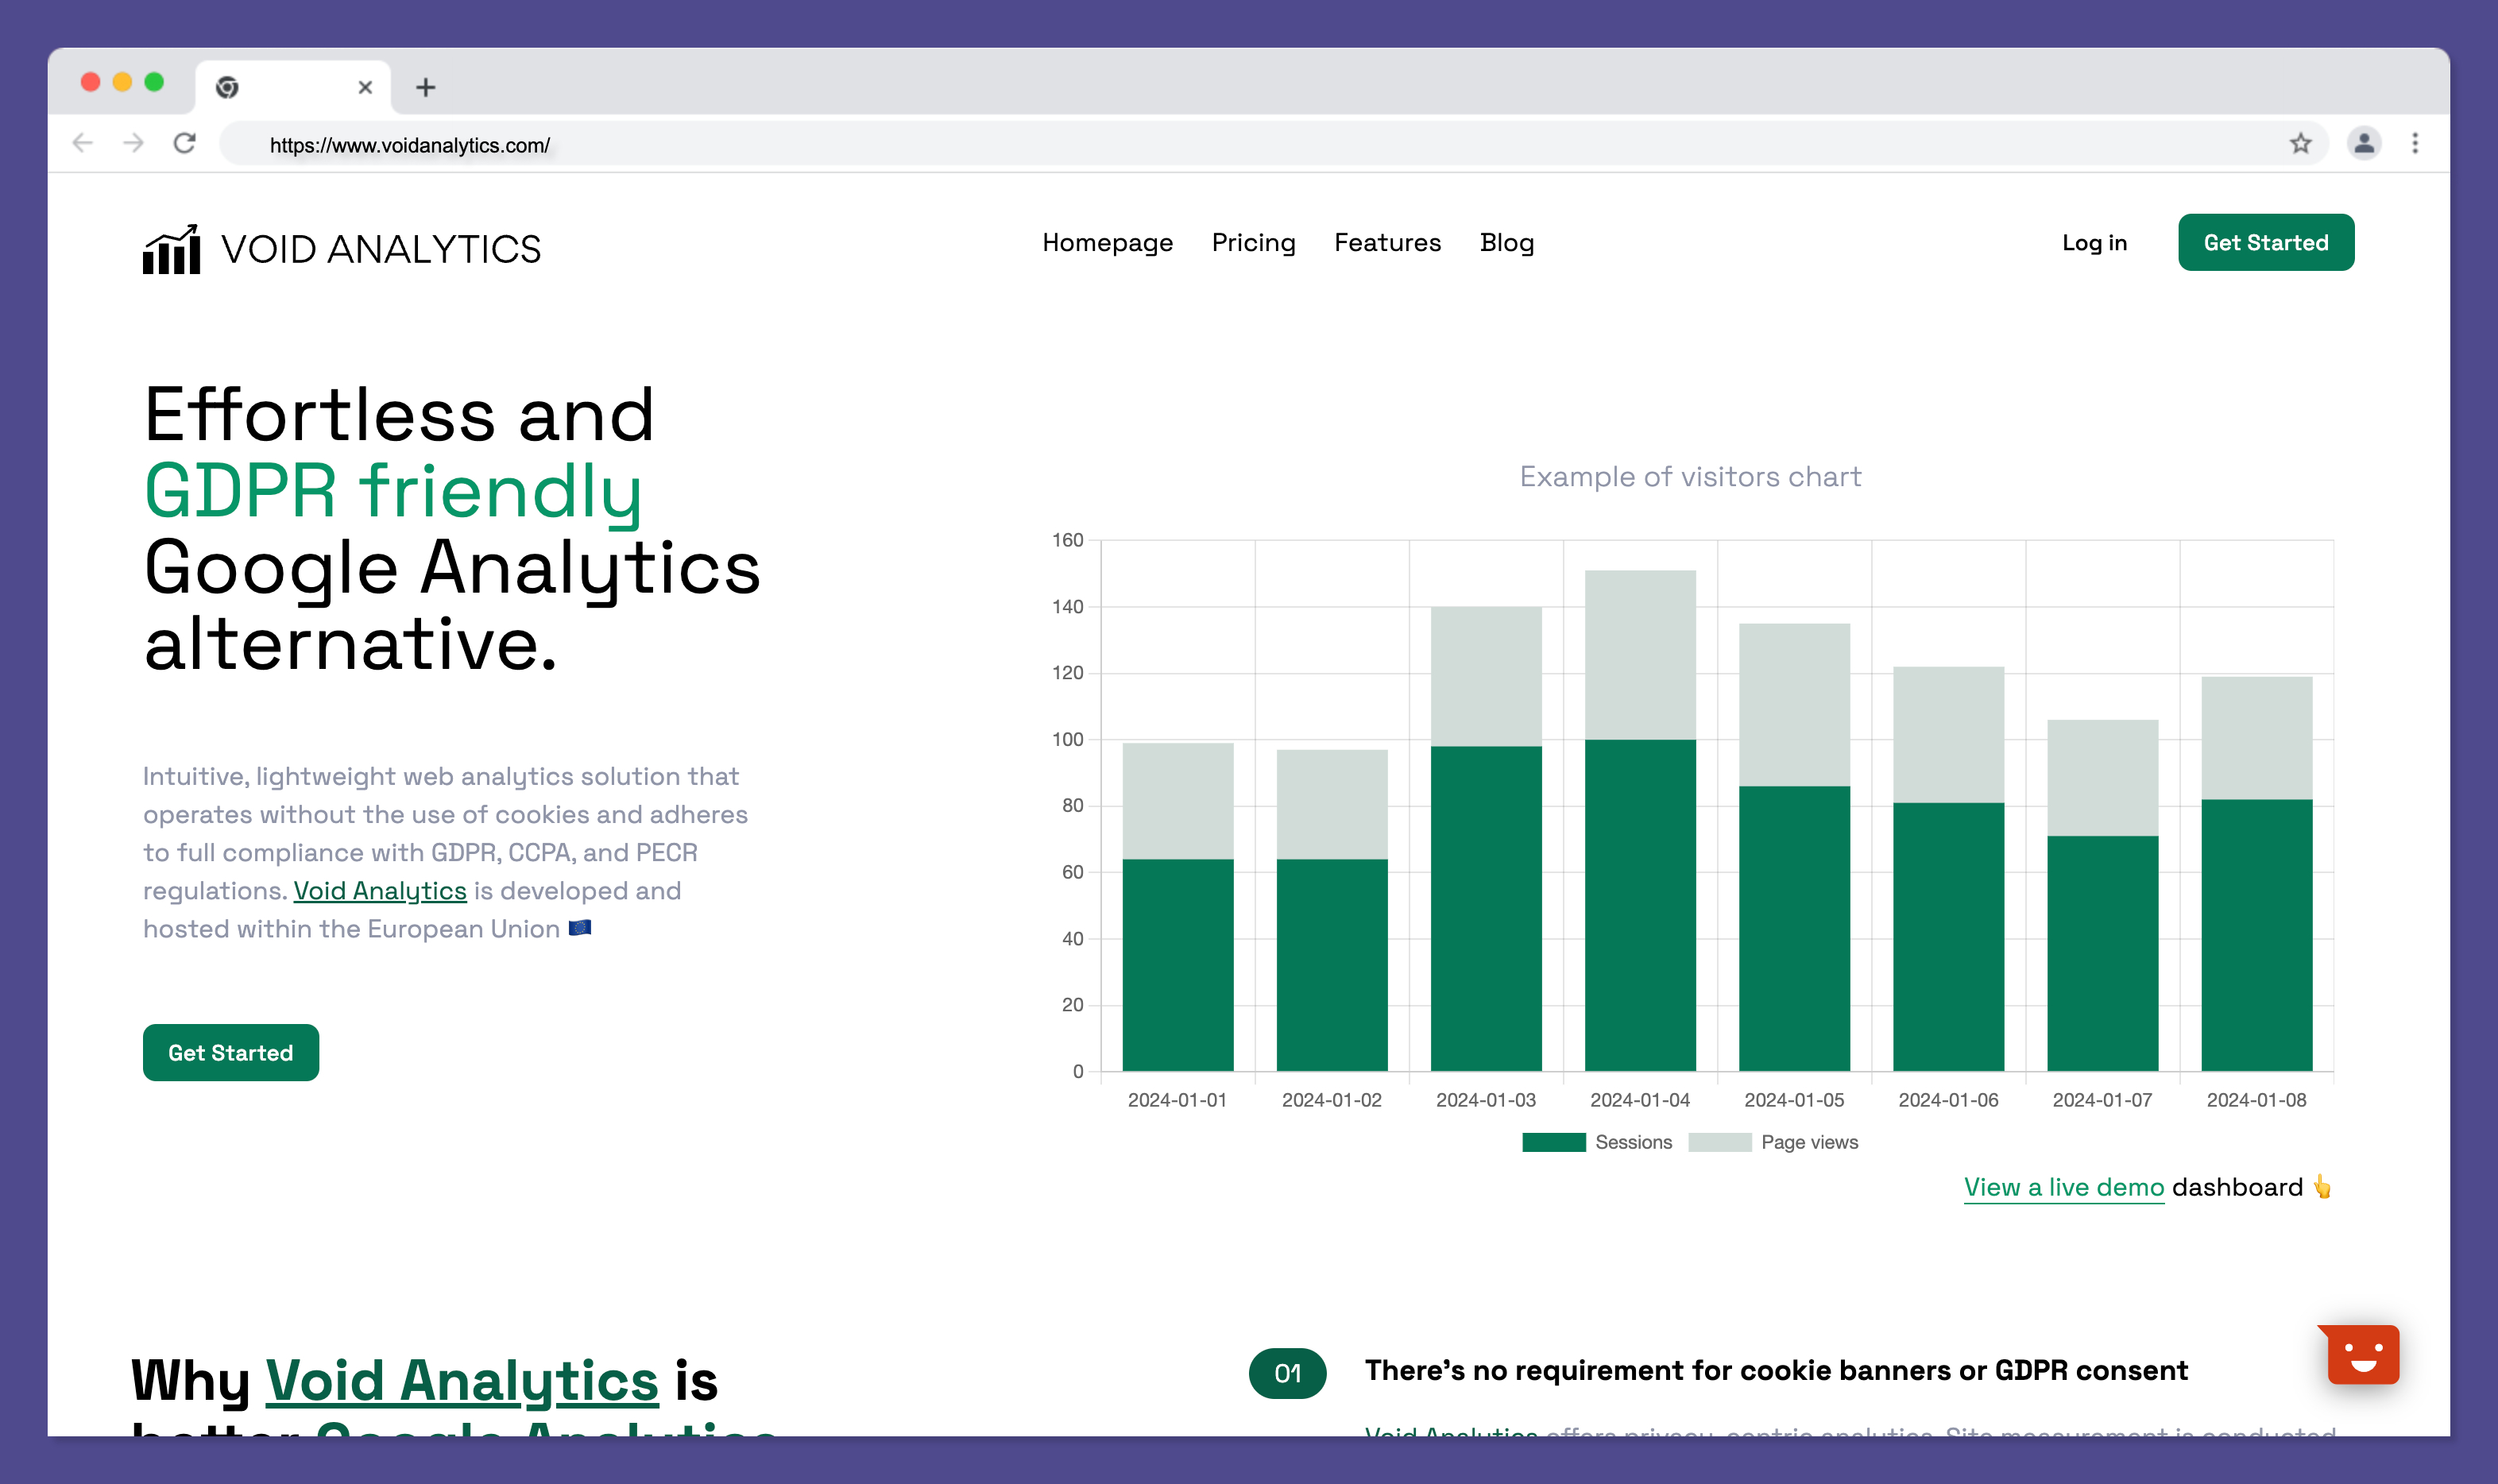Click the "VOID ANALYTICS" brand name text

pyautogui.click(x=380, y=250)
